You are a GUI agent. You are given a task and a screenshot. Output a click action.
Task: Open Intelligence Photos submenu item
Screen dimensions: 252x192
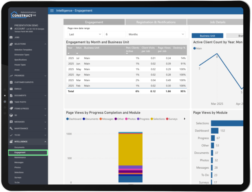click(17, 167)
